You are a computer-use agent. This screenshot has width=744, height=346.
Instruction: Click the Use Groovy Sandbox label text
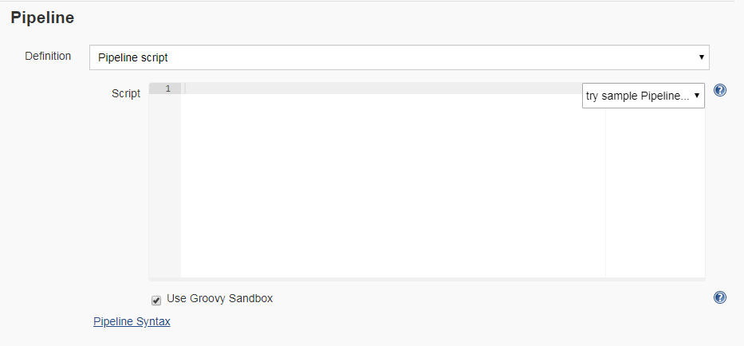[219, 298]
